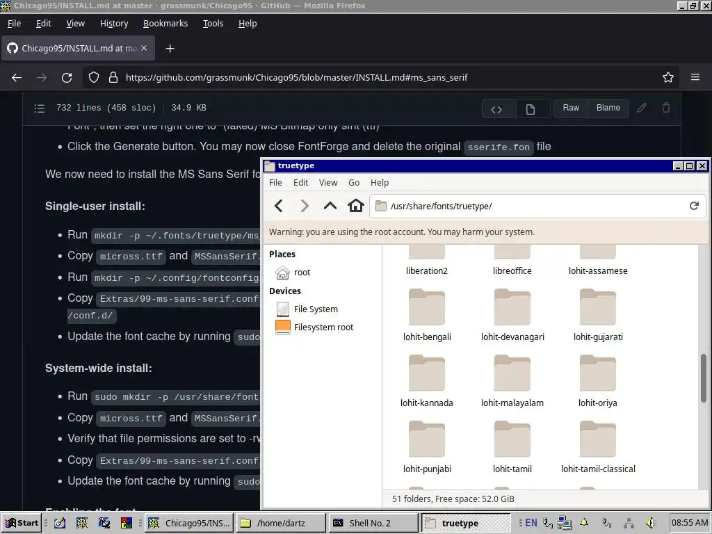712x534 pixels.
Task: Open the Firefox hamburger menu
Action: pyautogui.click(x=695, y=78)
